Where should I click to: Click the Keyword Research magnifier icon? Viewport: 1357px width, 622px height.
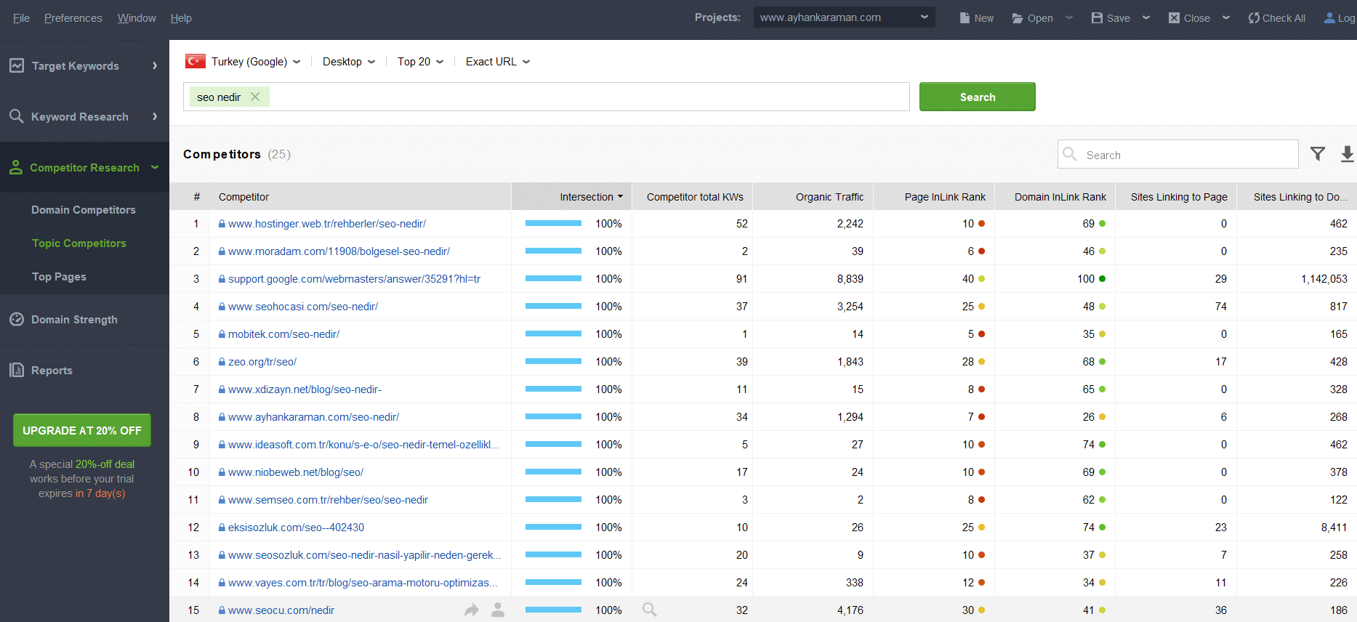click(x=17, y=116)
